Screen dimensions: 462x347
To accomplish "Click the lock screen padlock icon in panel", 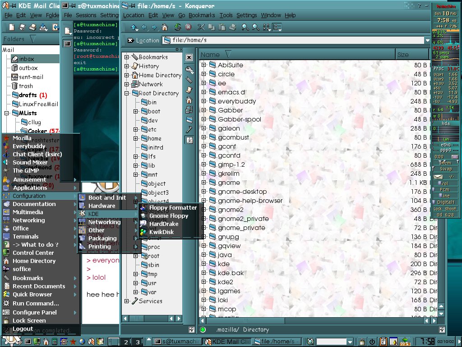I will coord(362,342).
